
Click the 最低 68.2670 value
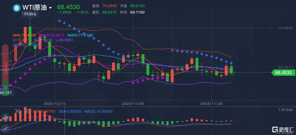pyautogui.click(x=109, y=12)
